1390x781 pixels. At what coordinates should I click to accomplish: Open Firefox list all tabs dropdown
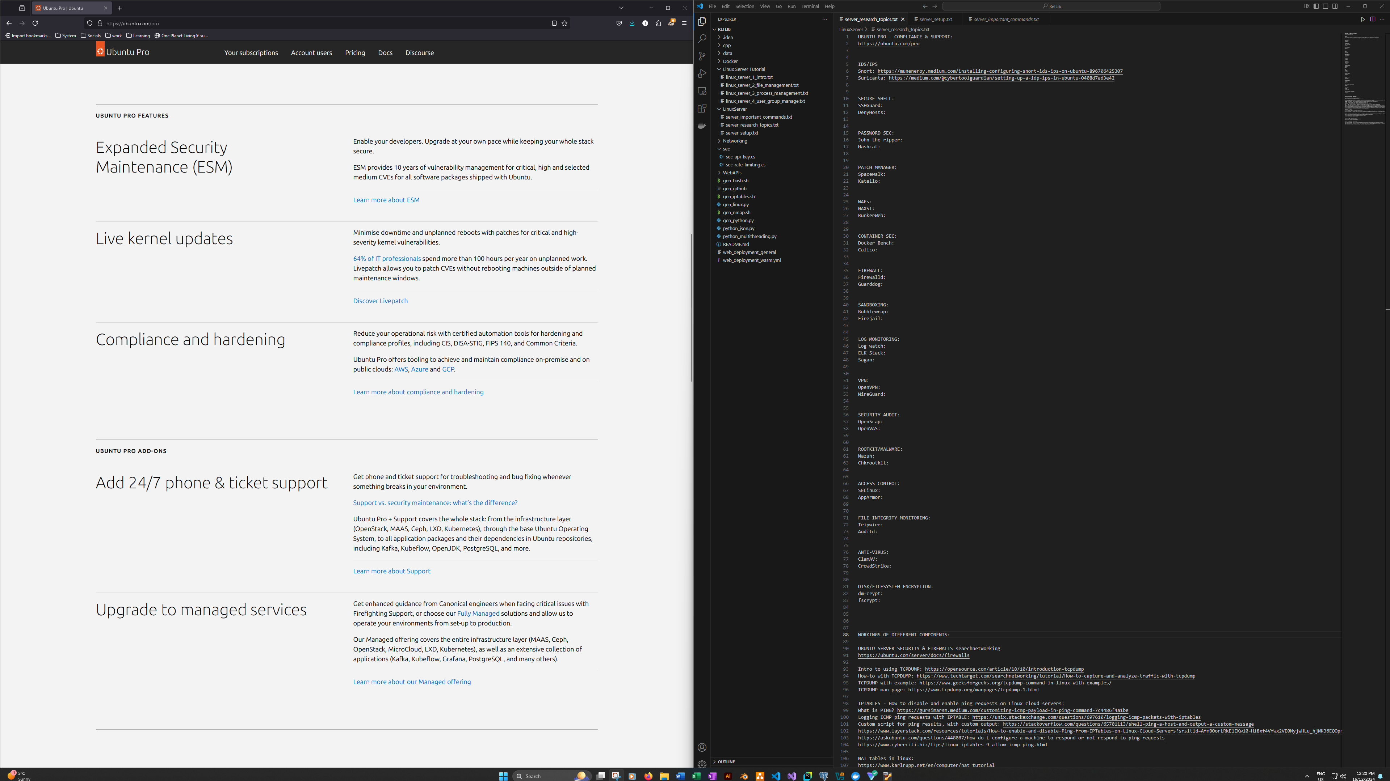(x=621, y=8)
